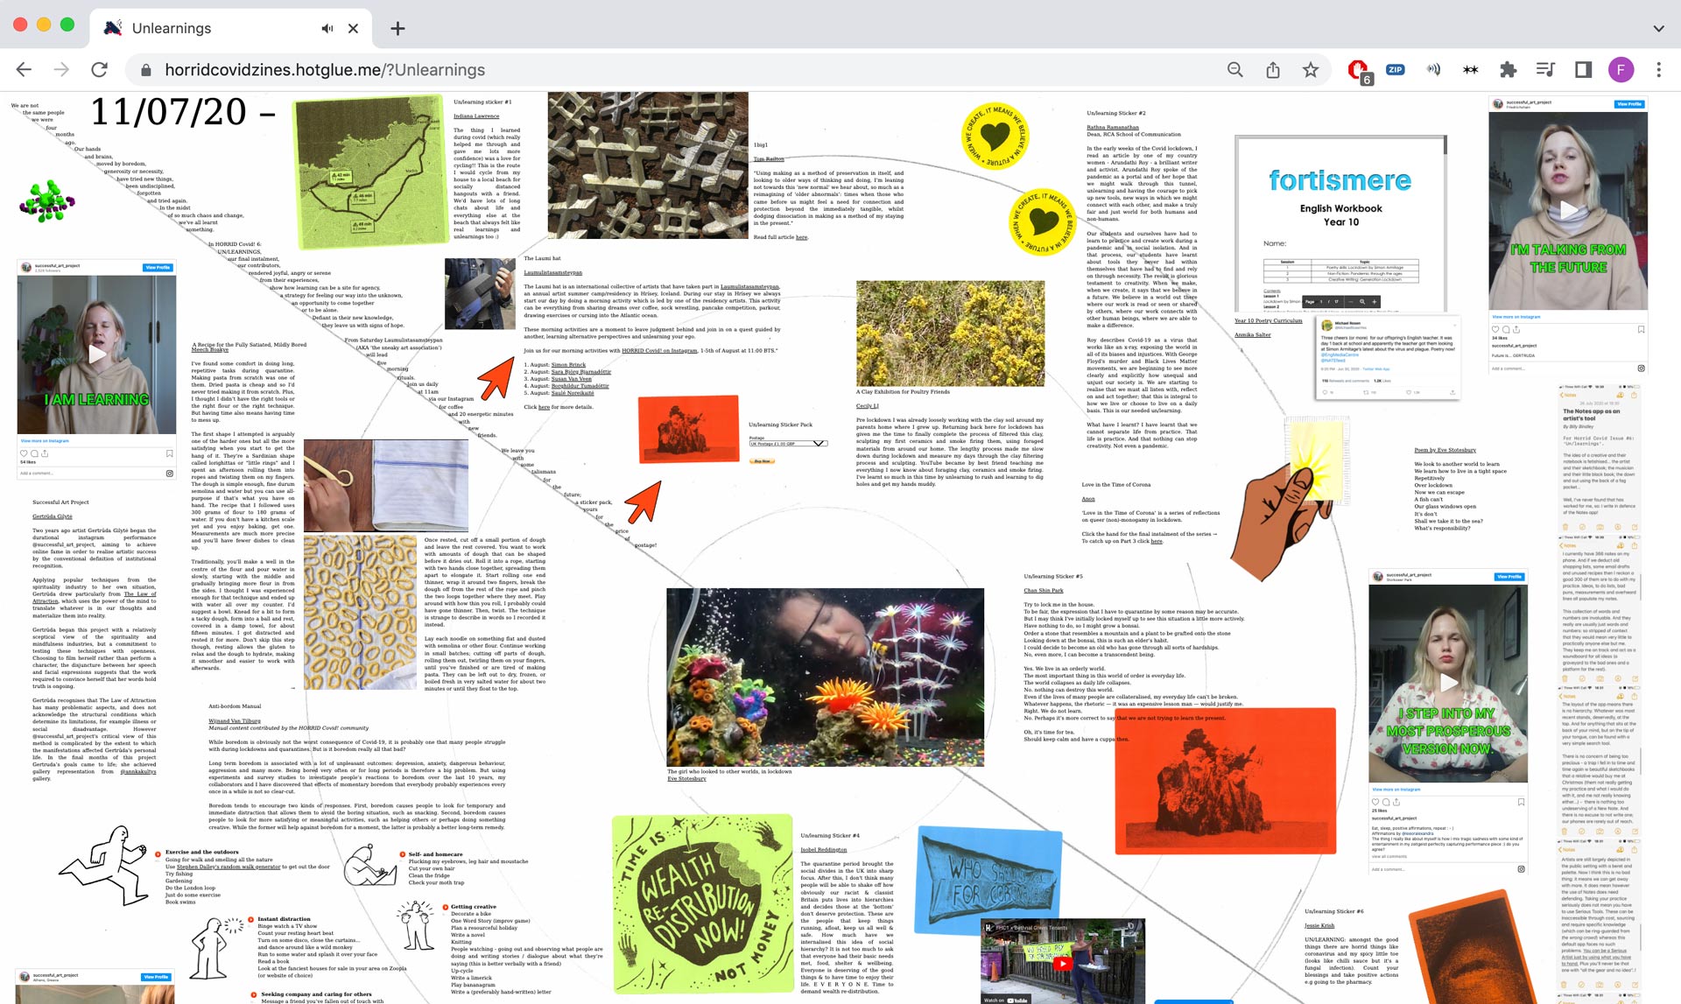Play the YouTube video at bottom
The height and width of the screenshot is (1004, 1681).
pos(1062,963)
